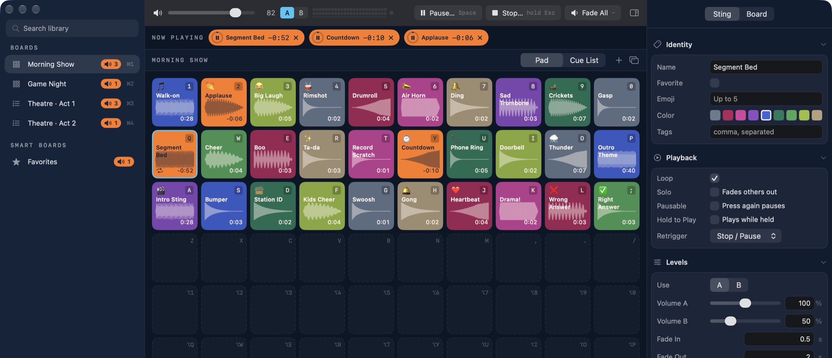The width and height of the screenshot is (832, 358).
Task: Trigger the Wrong Answer pad
Action: [x=567, y=206]
